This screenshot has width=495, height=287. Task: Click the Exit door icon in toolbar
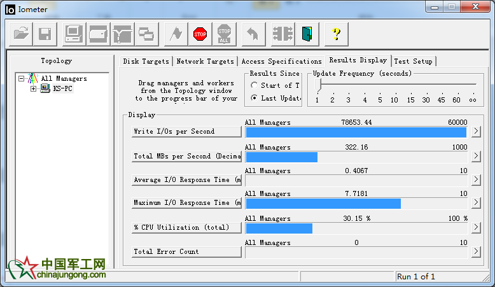pyautogui.click(x=307, y=34)
